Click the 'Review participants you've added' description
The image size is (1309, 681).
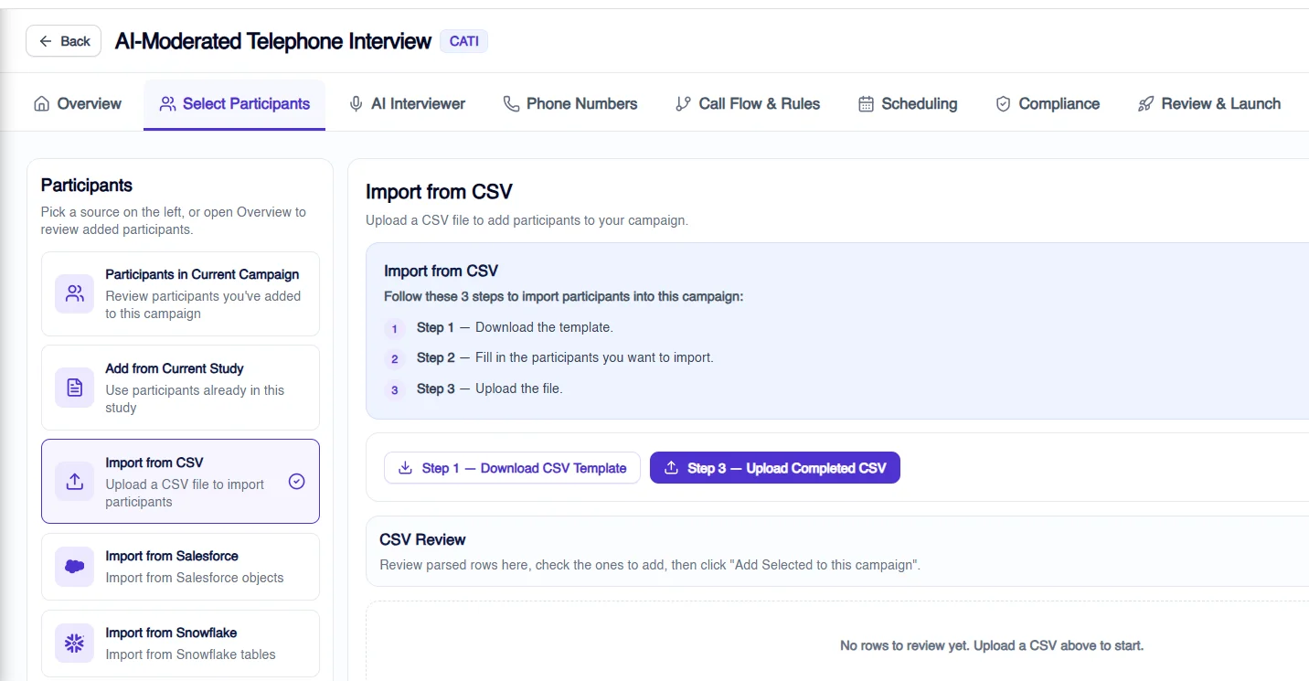(203, 304)
